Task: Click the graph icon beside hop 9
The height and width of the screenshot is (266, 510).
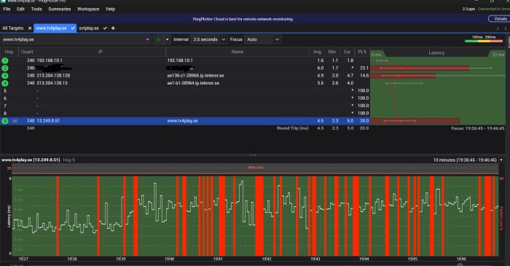Action: 15,121
